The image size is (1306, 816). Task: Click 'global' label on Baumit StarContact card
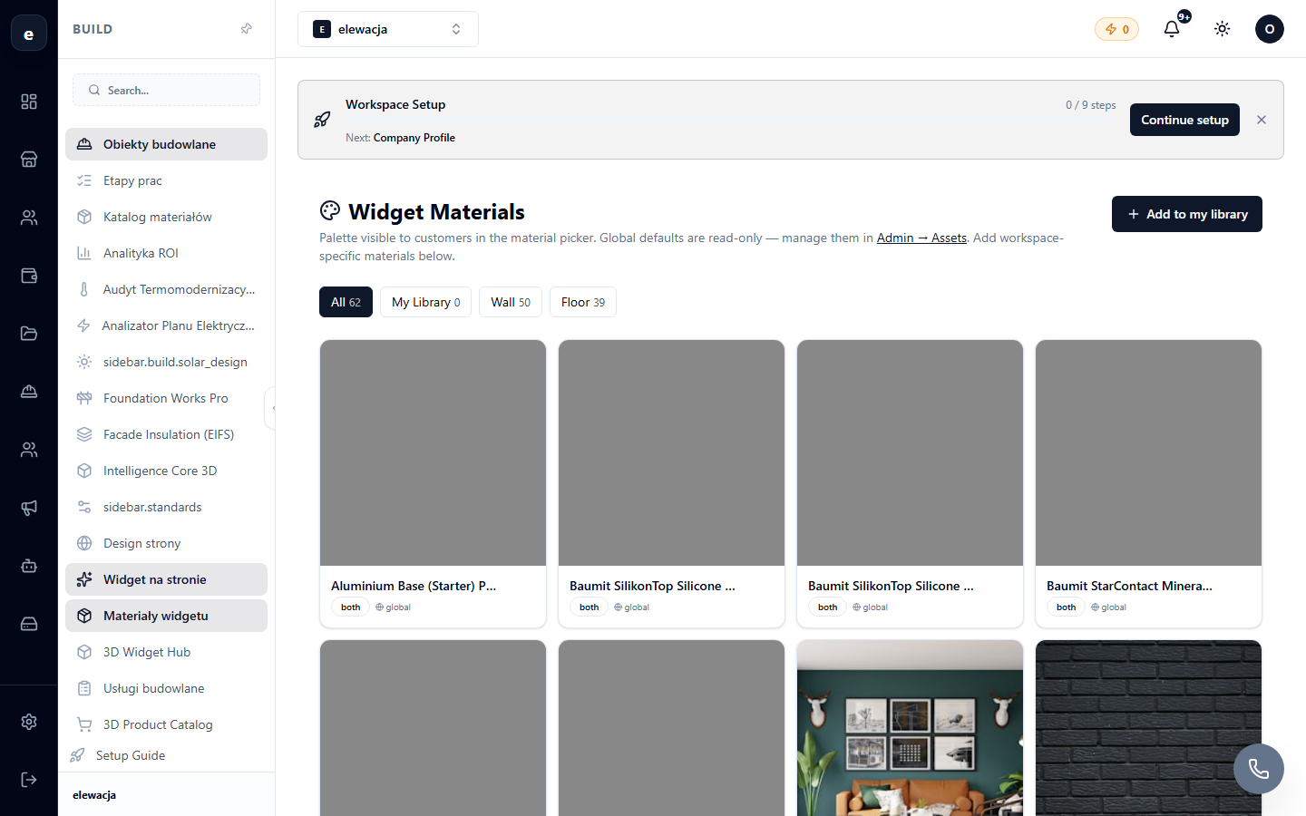coord(1108,607)
